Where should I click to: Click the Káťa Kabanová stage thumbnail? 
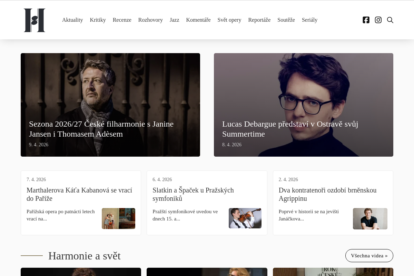click(118, 218)
